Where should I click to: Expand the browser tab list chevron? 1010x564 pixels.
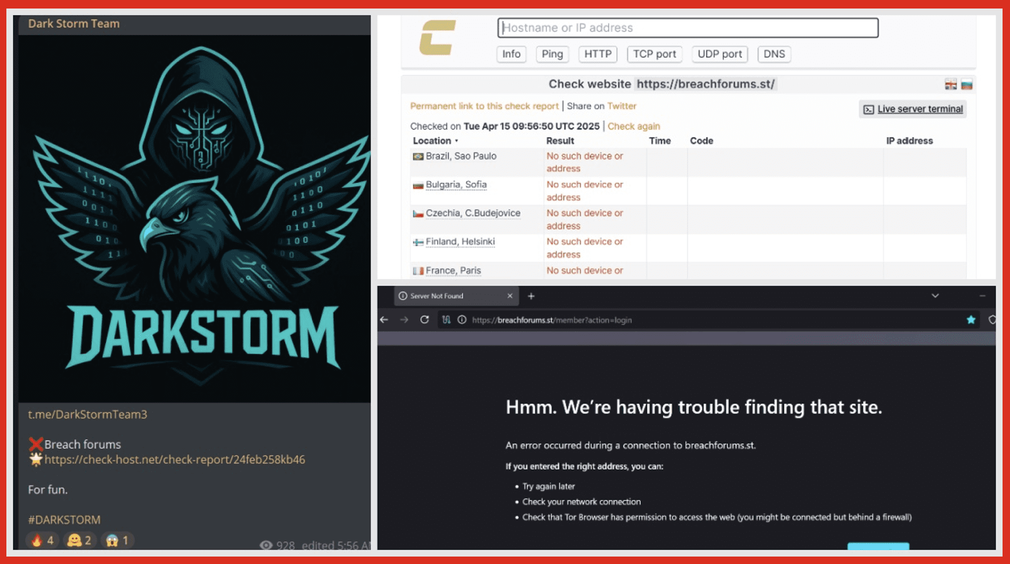(x=935, y=296)
